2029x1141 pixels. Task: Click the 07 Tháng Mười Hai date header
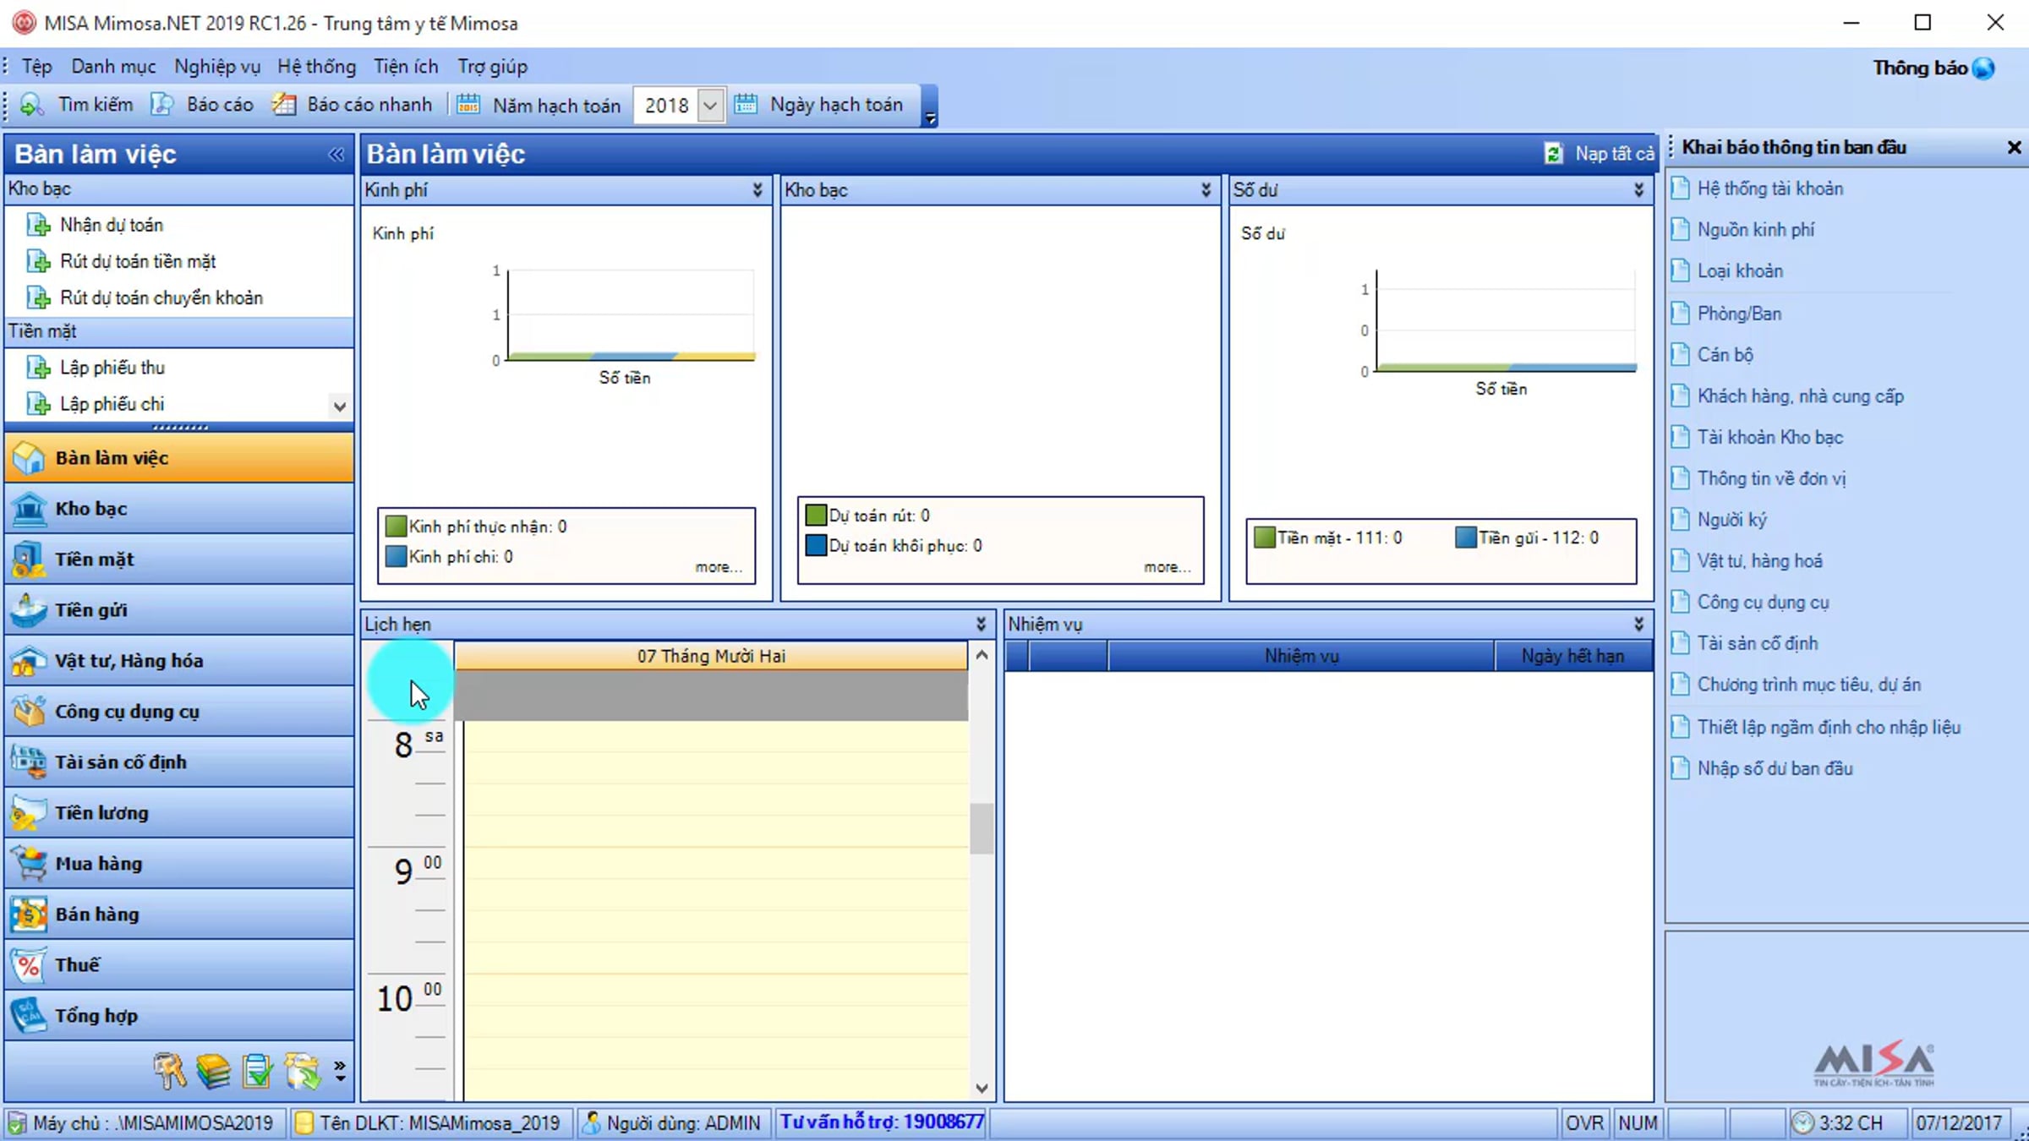711,656
